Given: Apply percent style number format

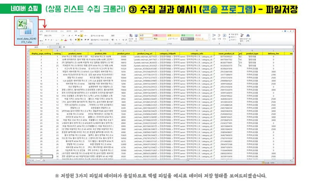Looking at the screenshot, I should [x=116, y=40].
